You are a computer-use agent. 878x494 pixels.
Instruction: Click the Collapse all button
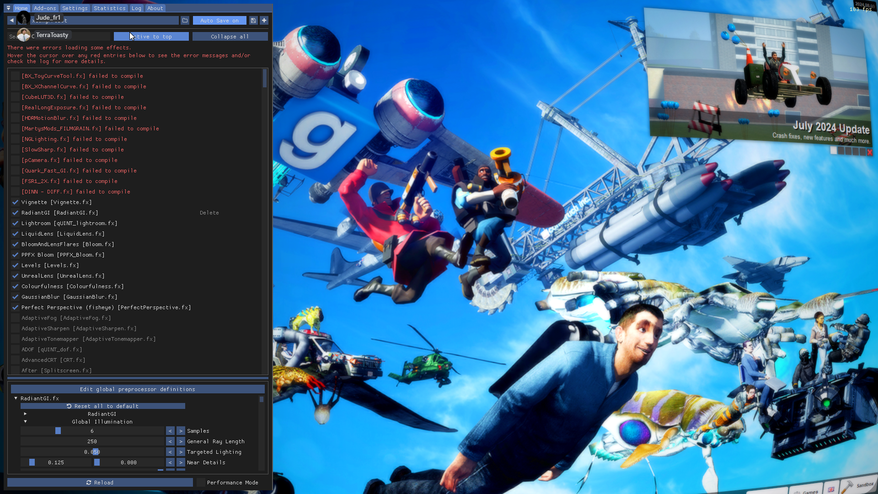coord(230,37)
